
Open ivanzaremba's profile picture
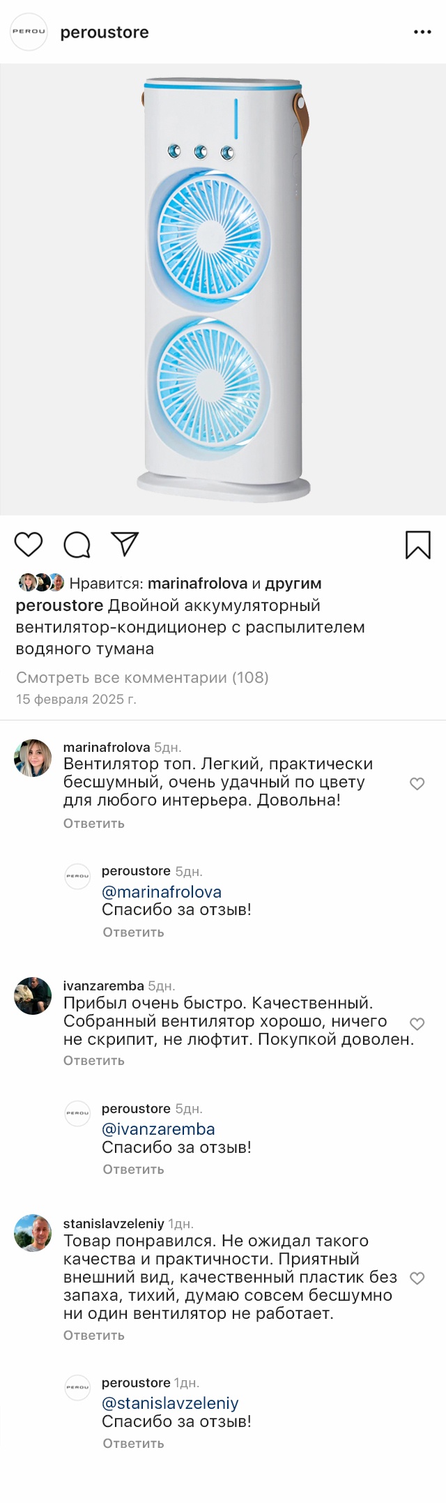(33, 996)
